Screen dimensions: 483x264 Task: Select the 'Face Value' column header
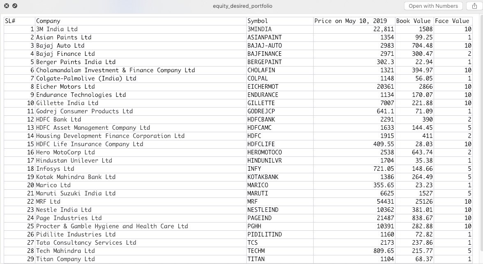coord(453,21)
